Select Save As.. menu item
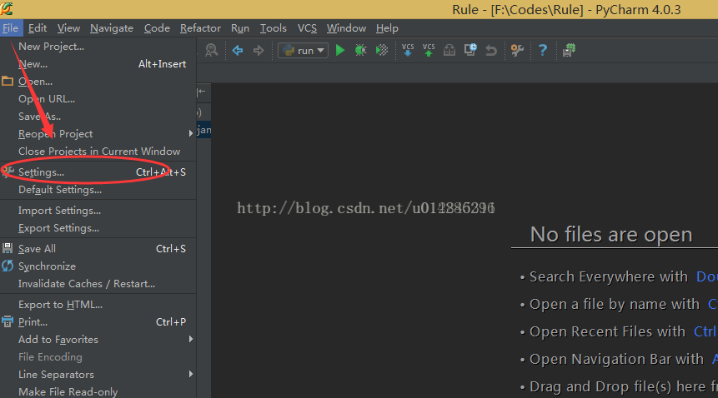 pyautogui.click(x=98, y=116)
